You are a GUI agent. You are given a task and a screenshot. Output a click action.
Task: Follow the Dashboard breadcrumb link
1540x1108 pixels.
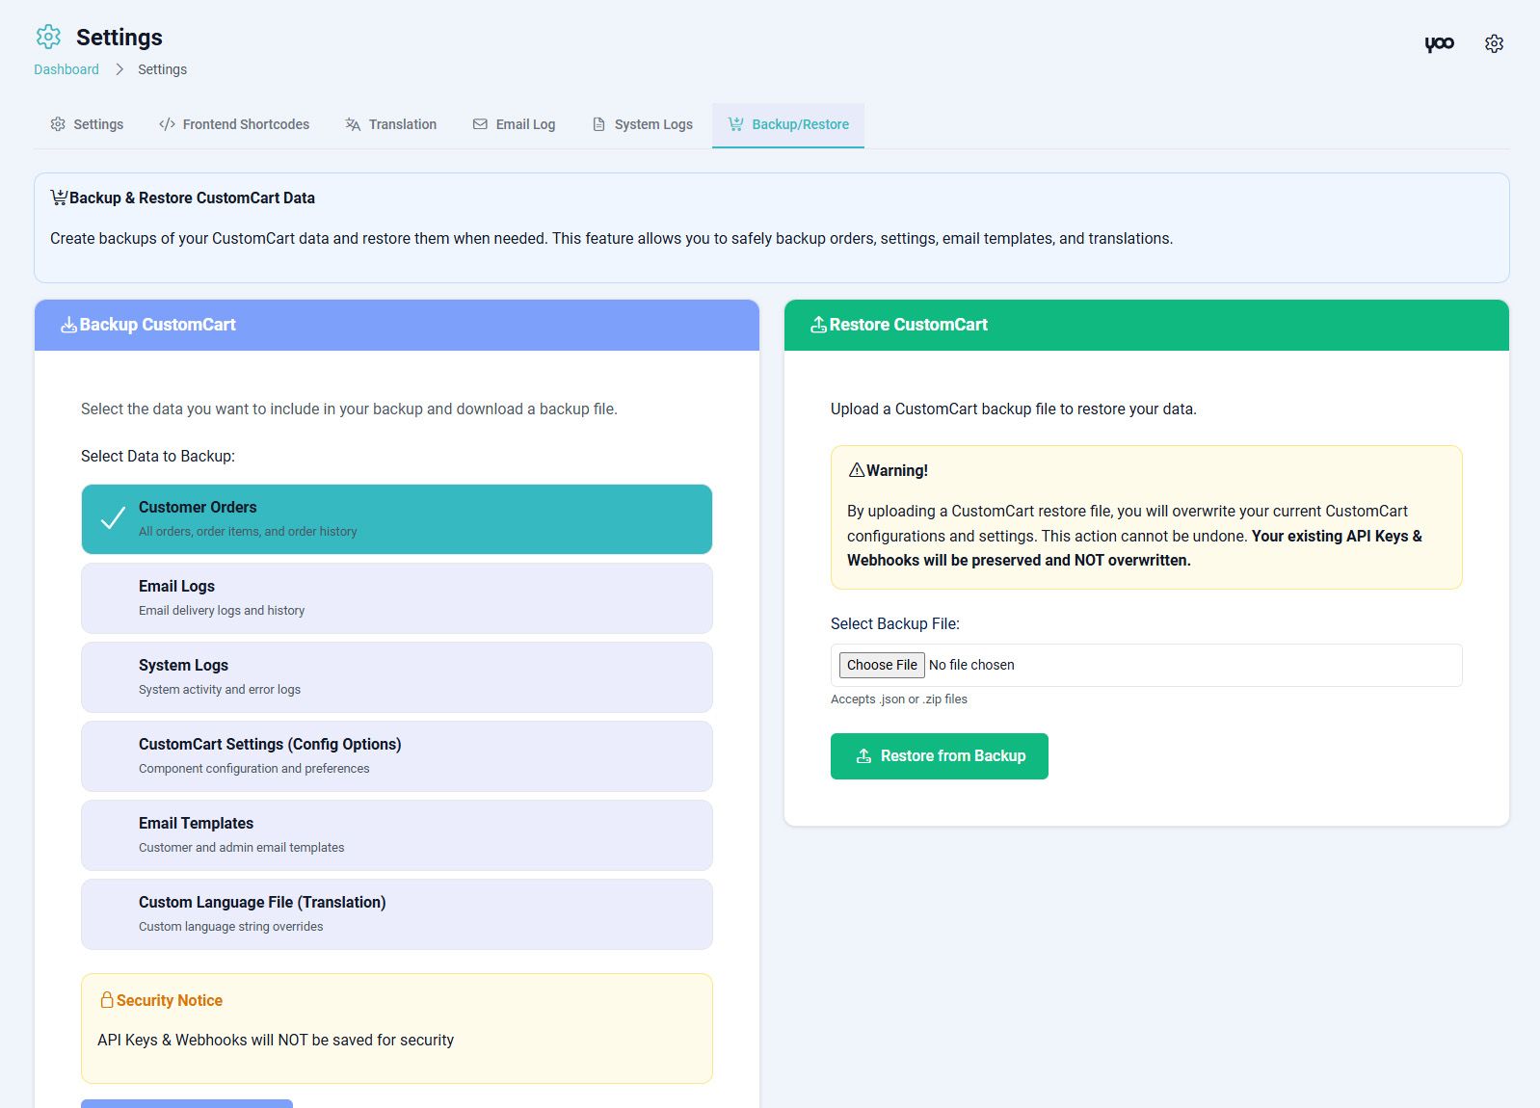click(66, 69)
